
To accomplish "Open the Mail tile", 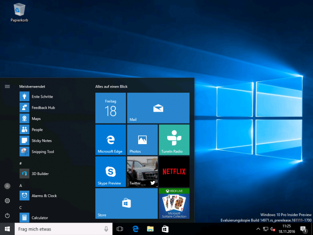I will click(x=158, y=108).
